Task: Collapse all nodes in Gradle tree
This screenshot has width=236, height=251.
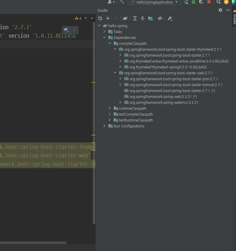Action: (143, 18)
